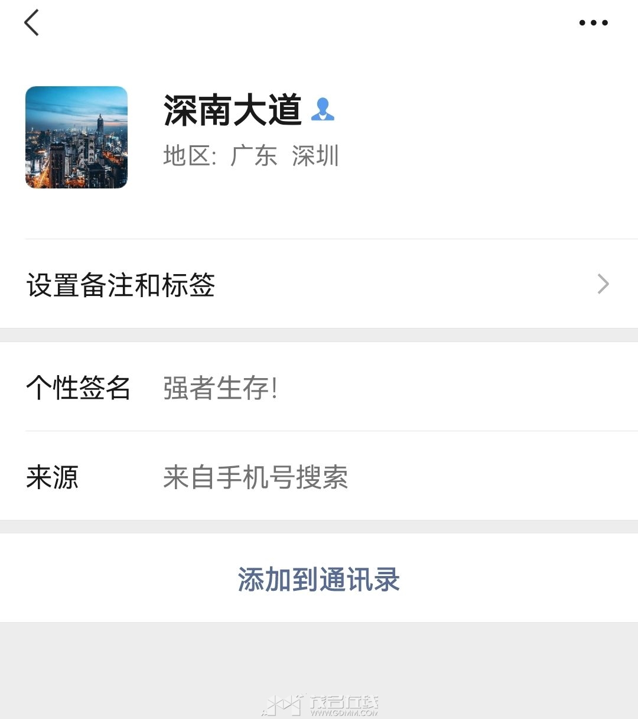Click the 添加到通讯录 button
The width and height of the screenshot is (638, 719).
pyautogui.click(x=319, y=578)
